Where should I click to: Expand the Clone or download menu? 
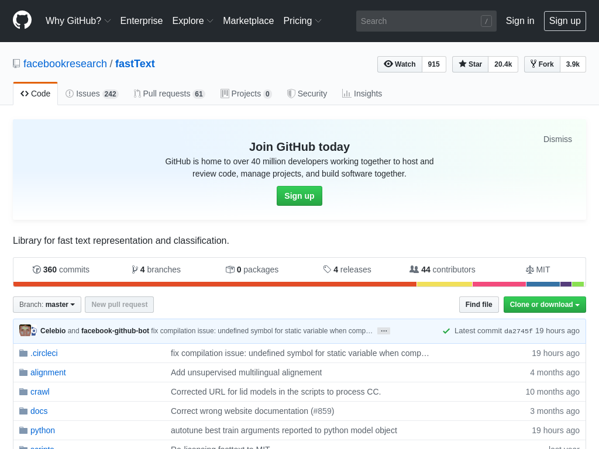pos(544,305)
